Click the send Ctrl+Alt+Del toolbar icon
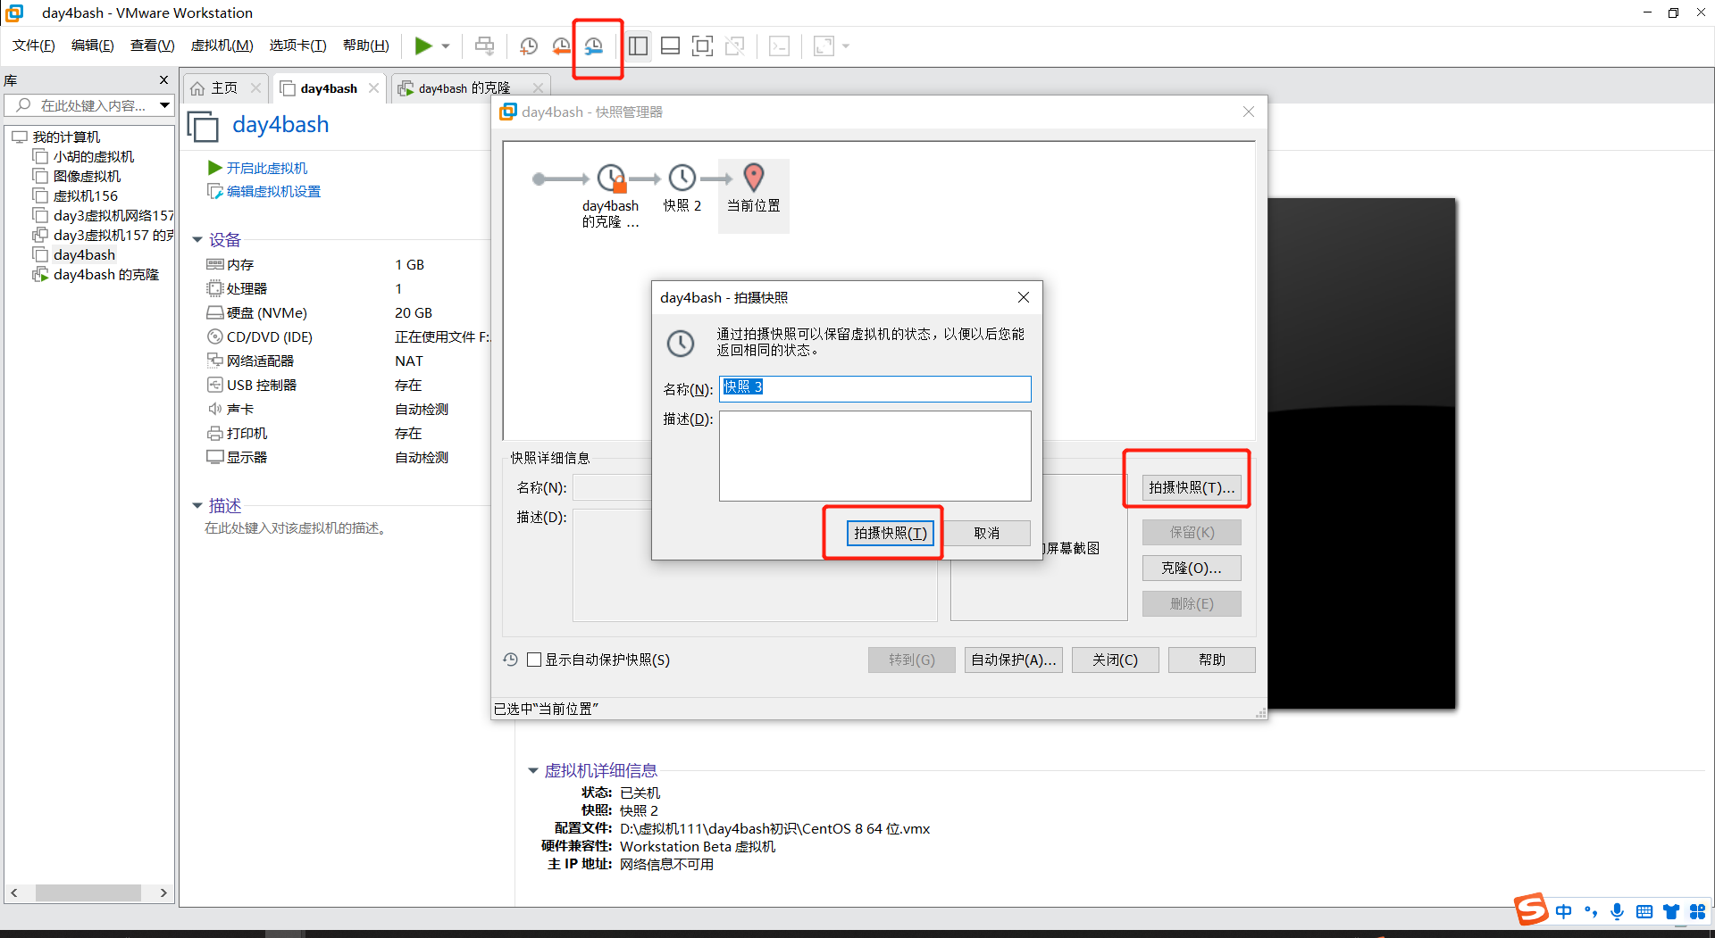The image size is (1715, 938). 484,46
